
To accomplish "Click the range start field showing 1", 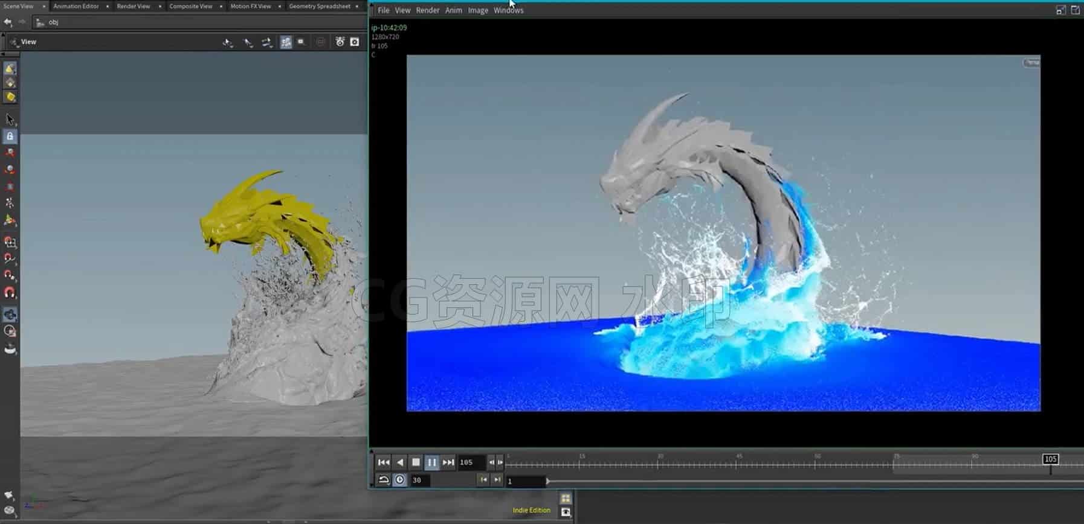I will (x=525, y=481).
